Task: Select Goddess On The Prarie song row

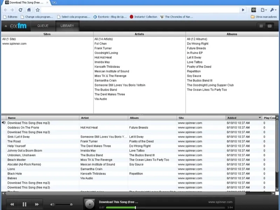Action: [x=138, y=127]
